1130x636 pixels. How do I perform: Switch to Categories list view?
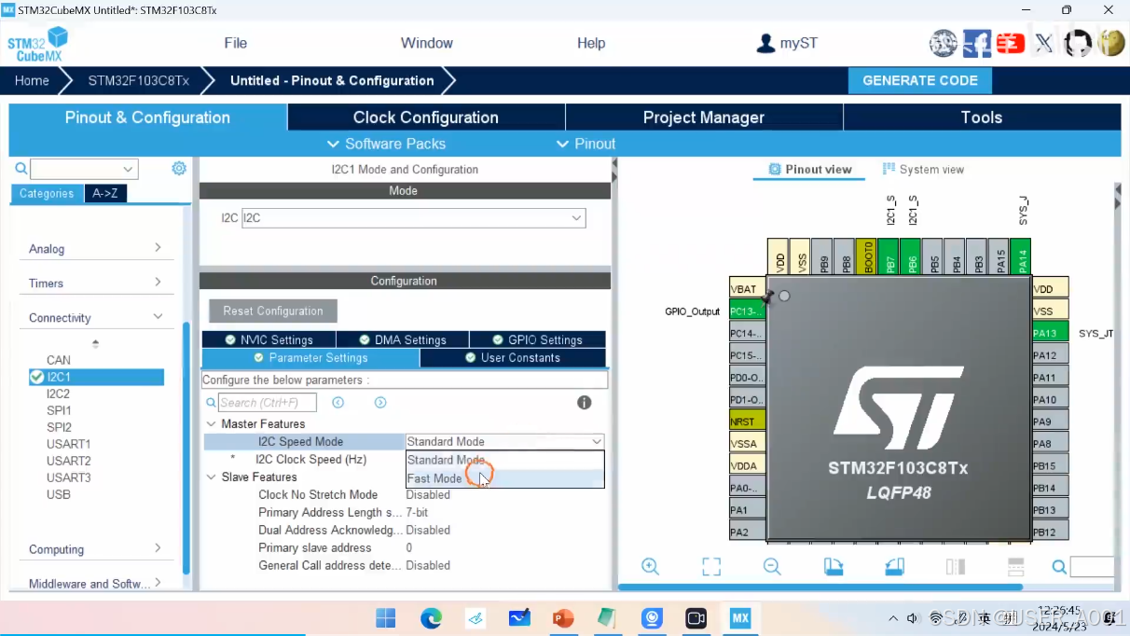tap(47, 193)
